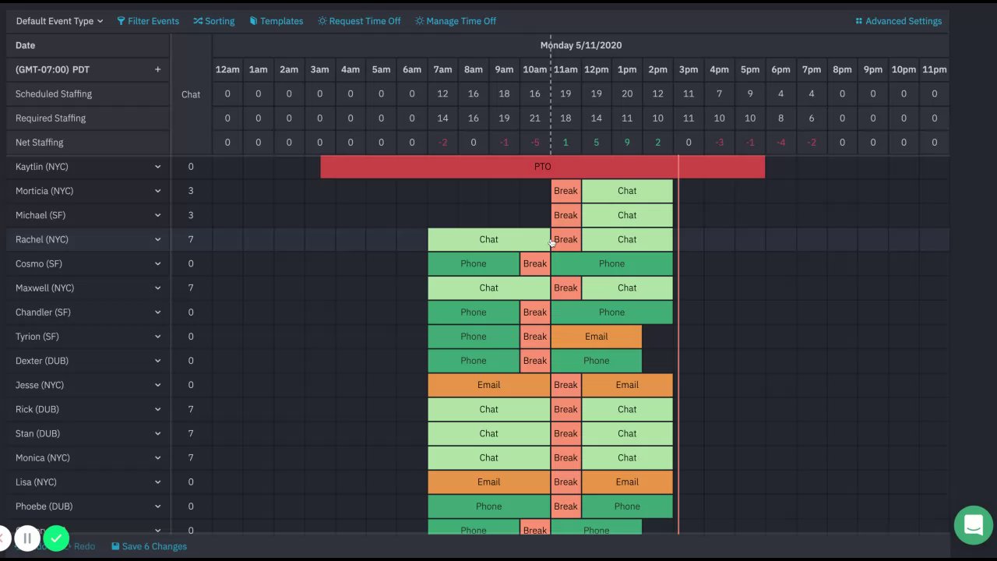Click the Sorting shuffle icon
This screenshot has width=997, height=561.
point(198,21)
